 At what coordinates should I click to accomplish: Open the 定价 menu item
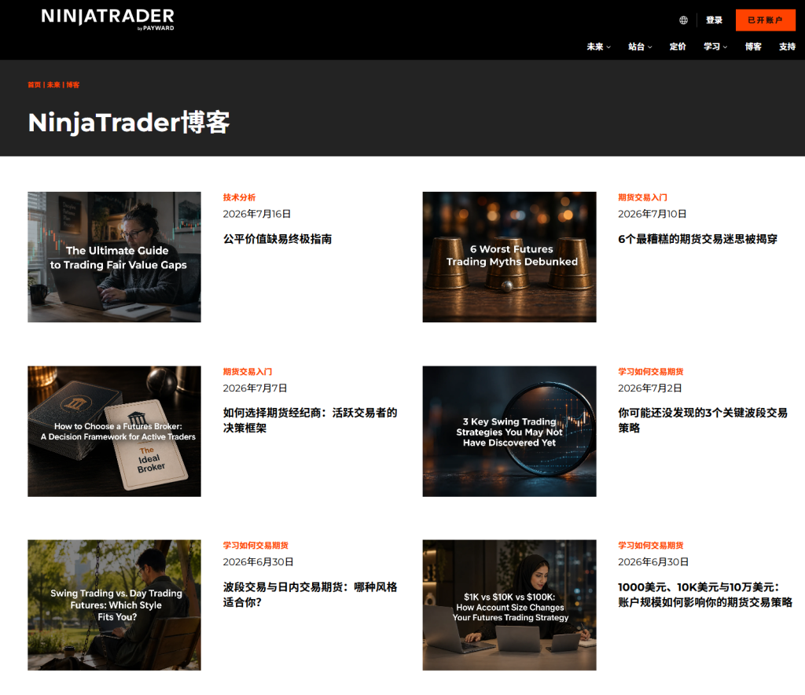pyautogui.click(x=677, y=46)
